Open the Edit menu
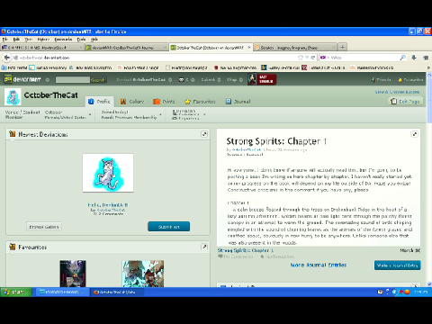432x324 pixels. coord(16,40)
